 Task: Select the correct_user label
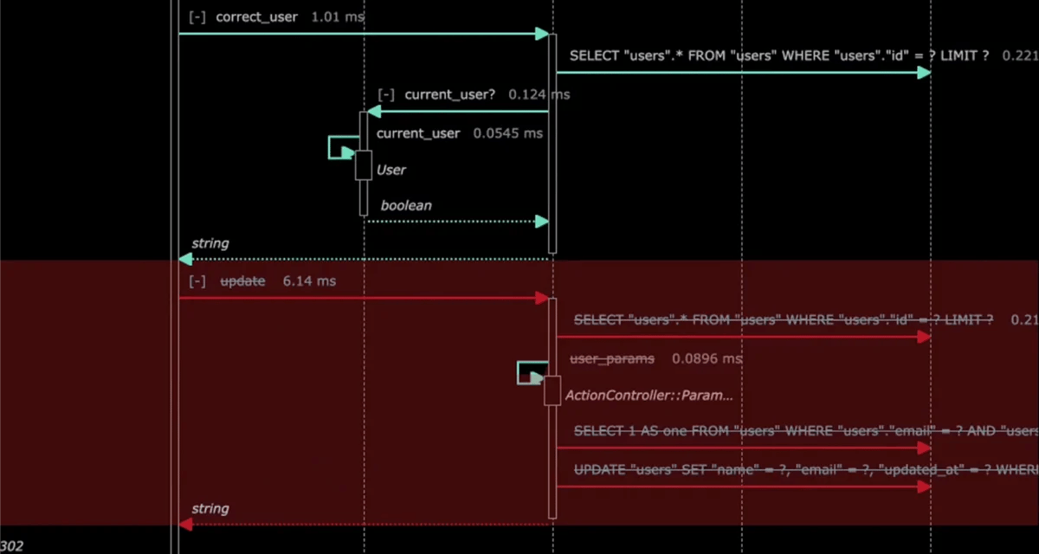tap(256, 16)
